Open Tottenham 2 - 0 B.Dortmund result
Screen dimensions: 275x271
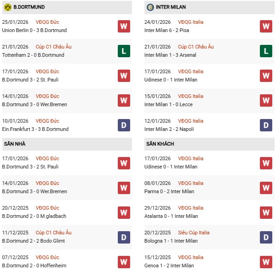[33, 55]
